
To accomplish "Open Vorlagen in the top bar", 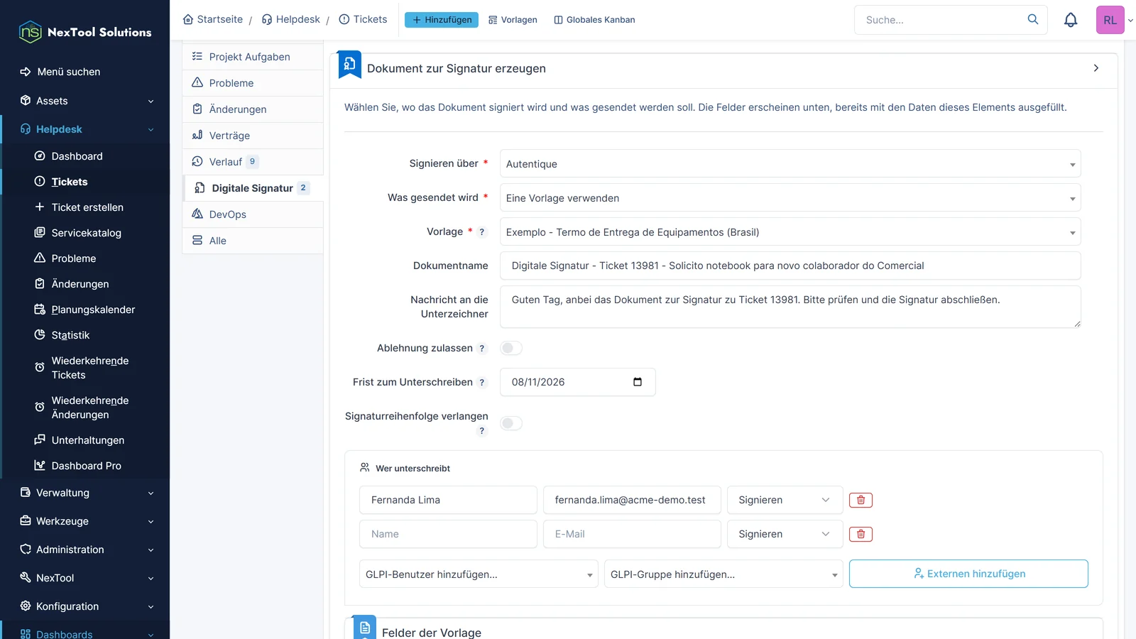I will (x=513, y=20).
